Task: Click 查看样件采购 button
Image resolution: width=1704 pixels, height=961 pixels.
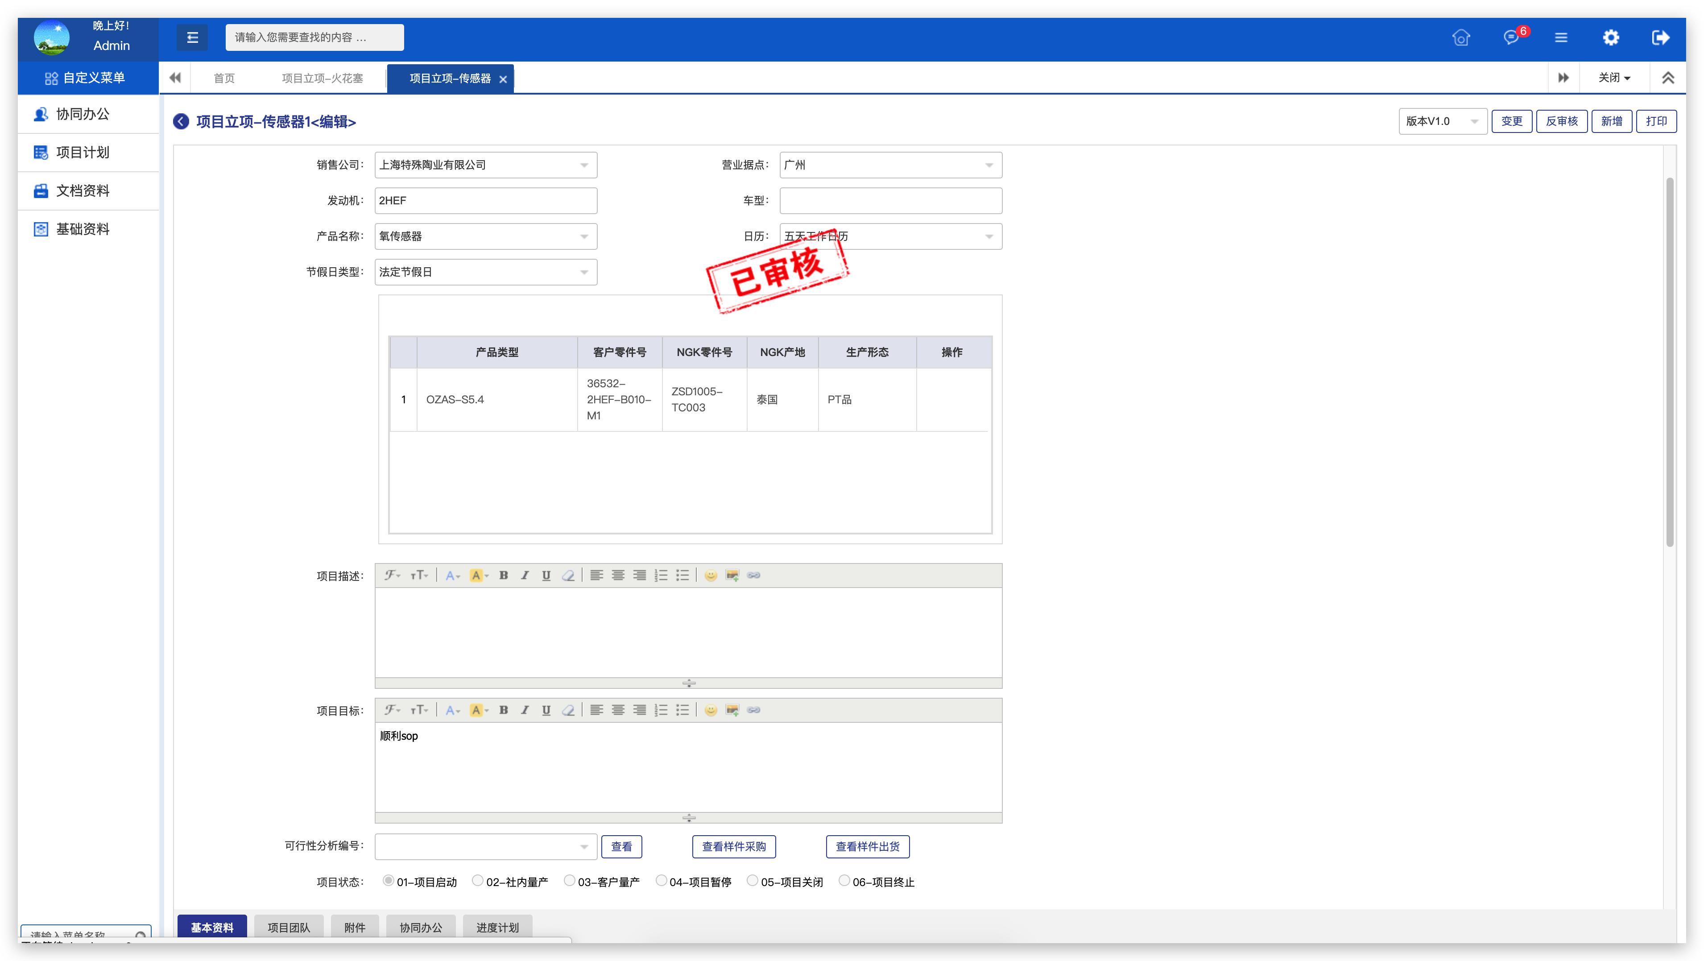Action: [x=734, y=847]
